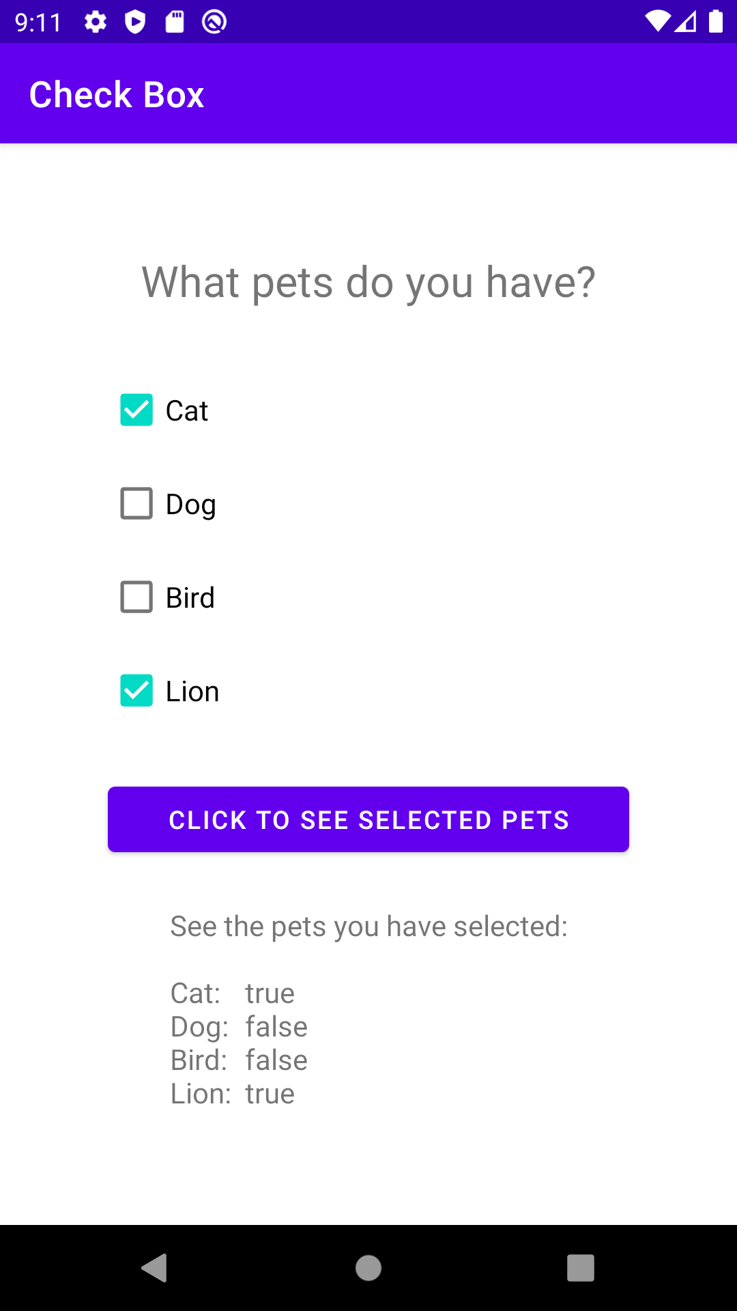737x1311 pixels.
Task: Tap the play protect shield icon
Action: point(135,22)
